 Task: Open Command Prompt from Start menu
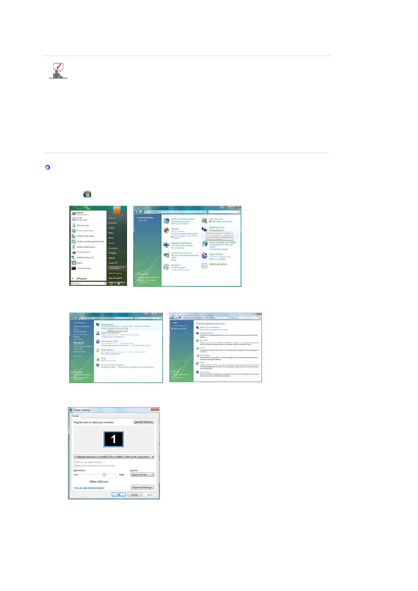tap(82, 268)
